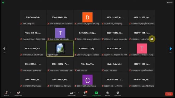Open the audio options arrow beside Unmute
Screen dimensions: 175x98
click(10, 93)
